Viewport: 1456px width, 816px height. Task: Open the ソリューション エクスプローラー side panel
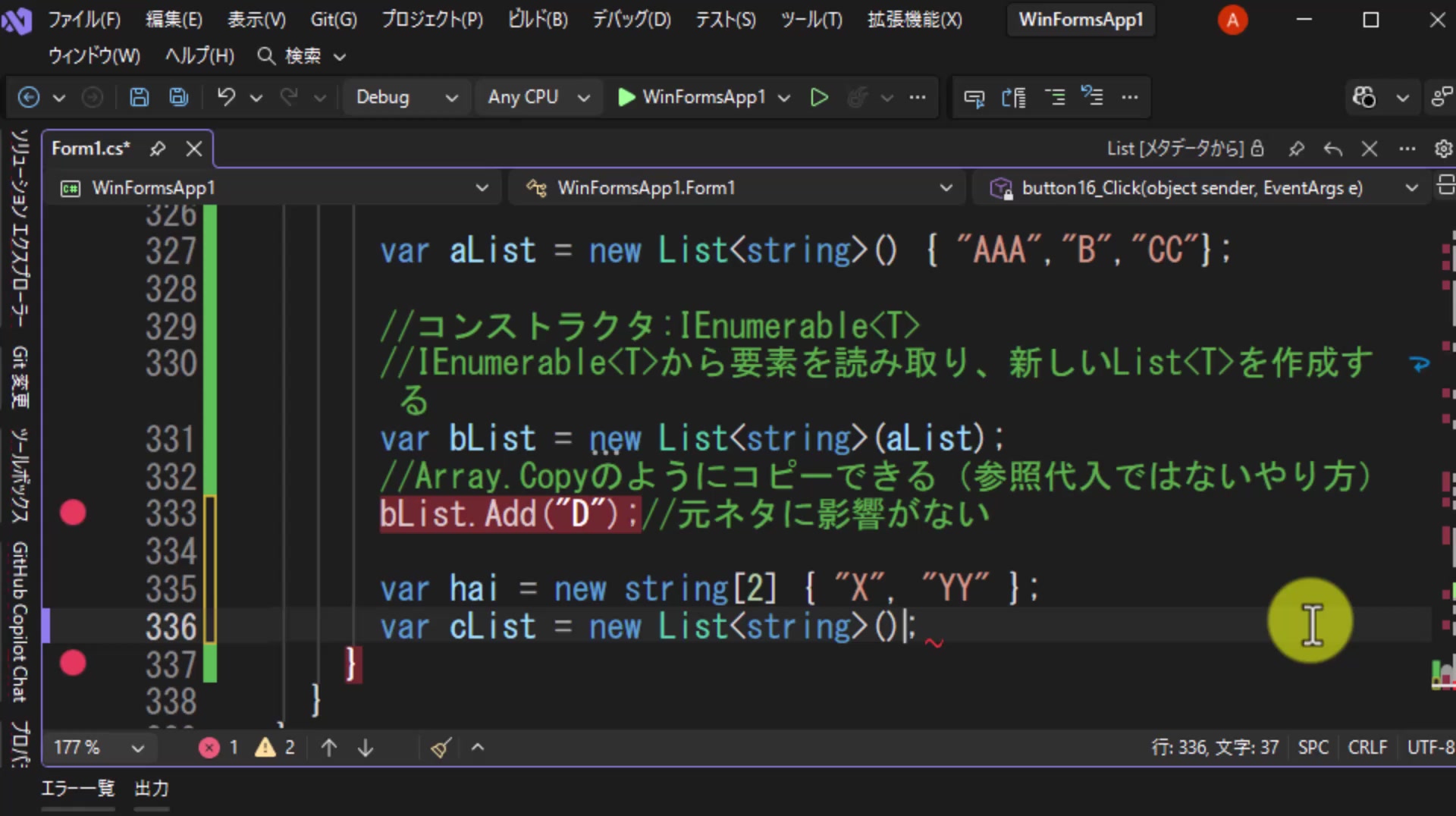tap(20, 228)
